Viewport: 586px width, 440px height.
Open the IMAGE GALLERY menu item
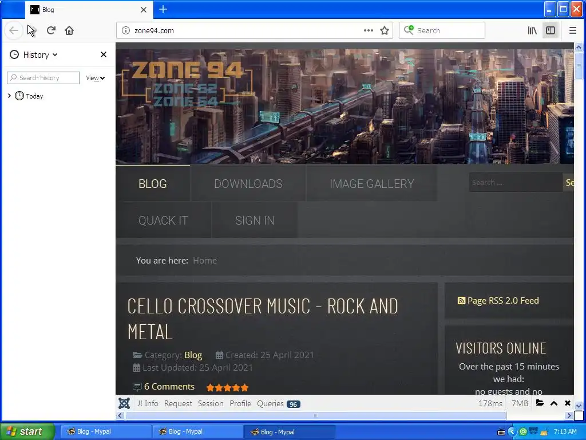pos(372,183)
